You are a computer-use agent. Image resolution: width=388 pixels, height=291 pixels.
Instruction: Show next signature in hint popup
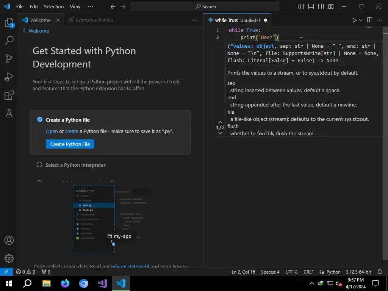tap(220, 133)
